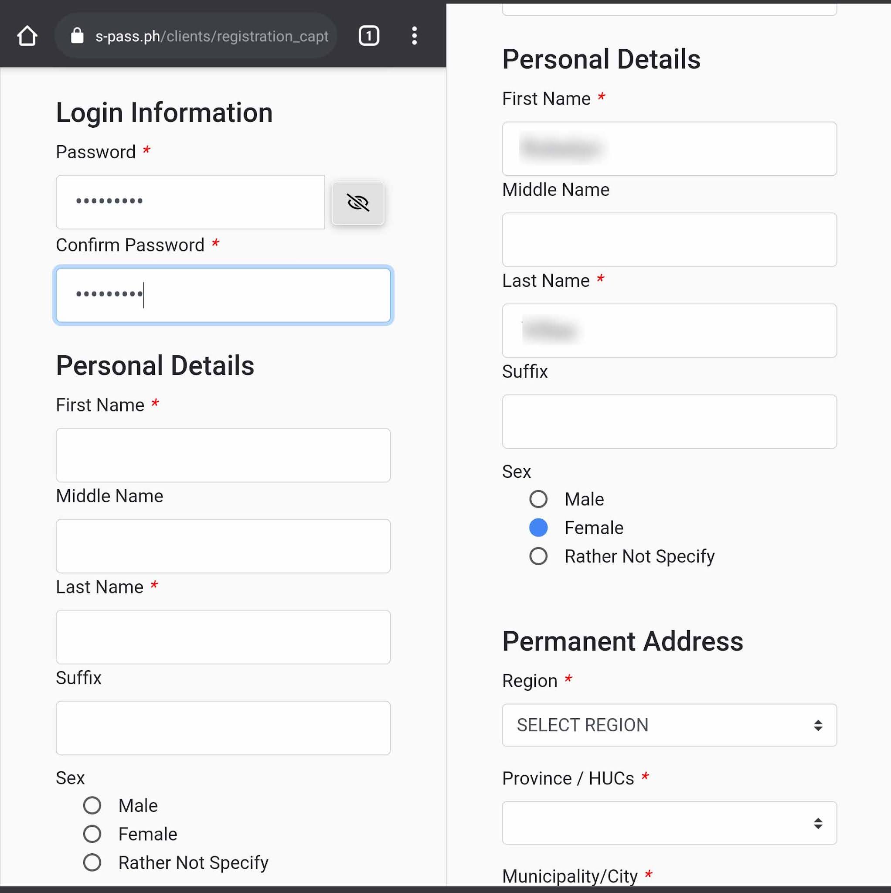Select the blurred First Name field on the right
The width and height of the screenshot is (891, 893).
[x=670, y=149]
